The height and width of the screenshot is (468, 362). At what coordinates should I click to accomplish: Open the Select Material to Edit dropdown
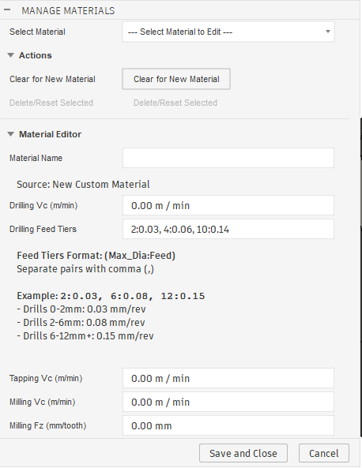tap(228, 32)
